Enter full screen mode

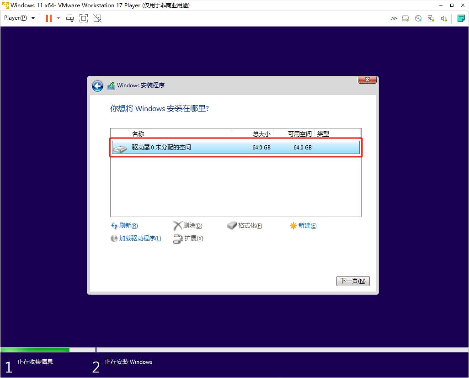click(83, 18)
